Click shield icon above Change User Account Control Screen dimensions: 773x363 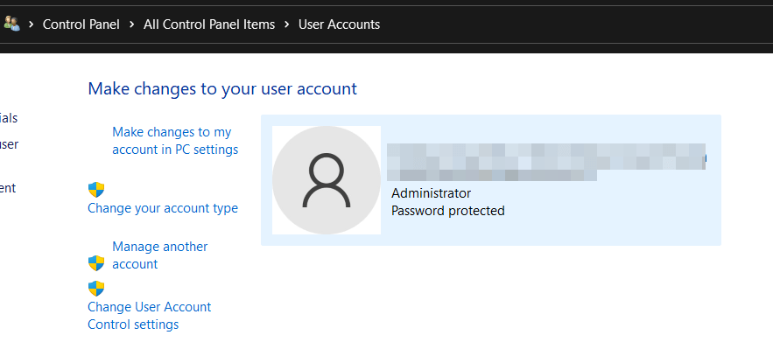coord(96,289)
